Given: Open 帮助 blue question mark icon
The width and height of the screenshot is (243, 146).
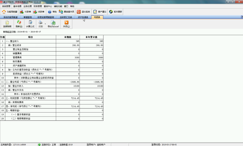Looking at the screenshot, I should coord(49,12).
